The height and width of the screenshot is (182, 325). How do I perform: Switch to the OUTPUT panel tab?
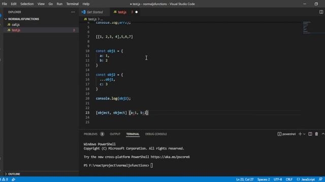pyautogui.click(x=115, y=134)
